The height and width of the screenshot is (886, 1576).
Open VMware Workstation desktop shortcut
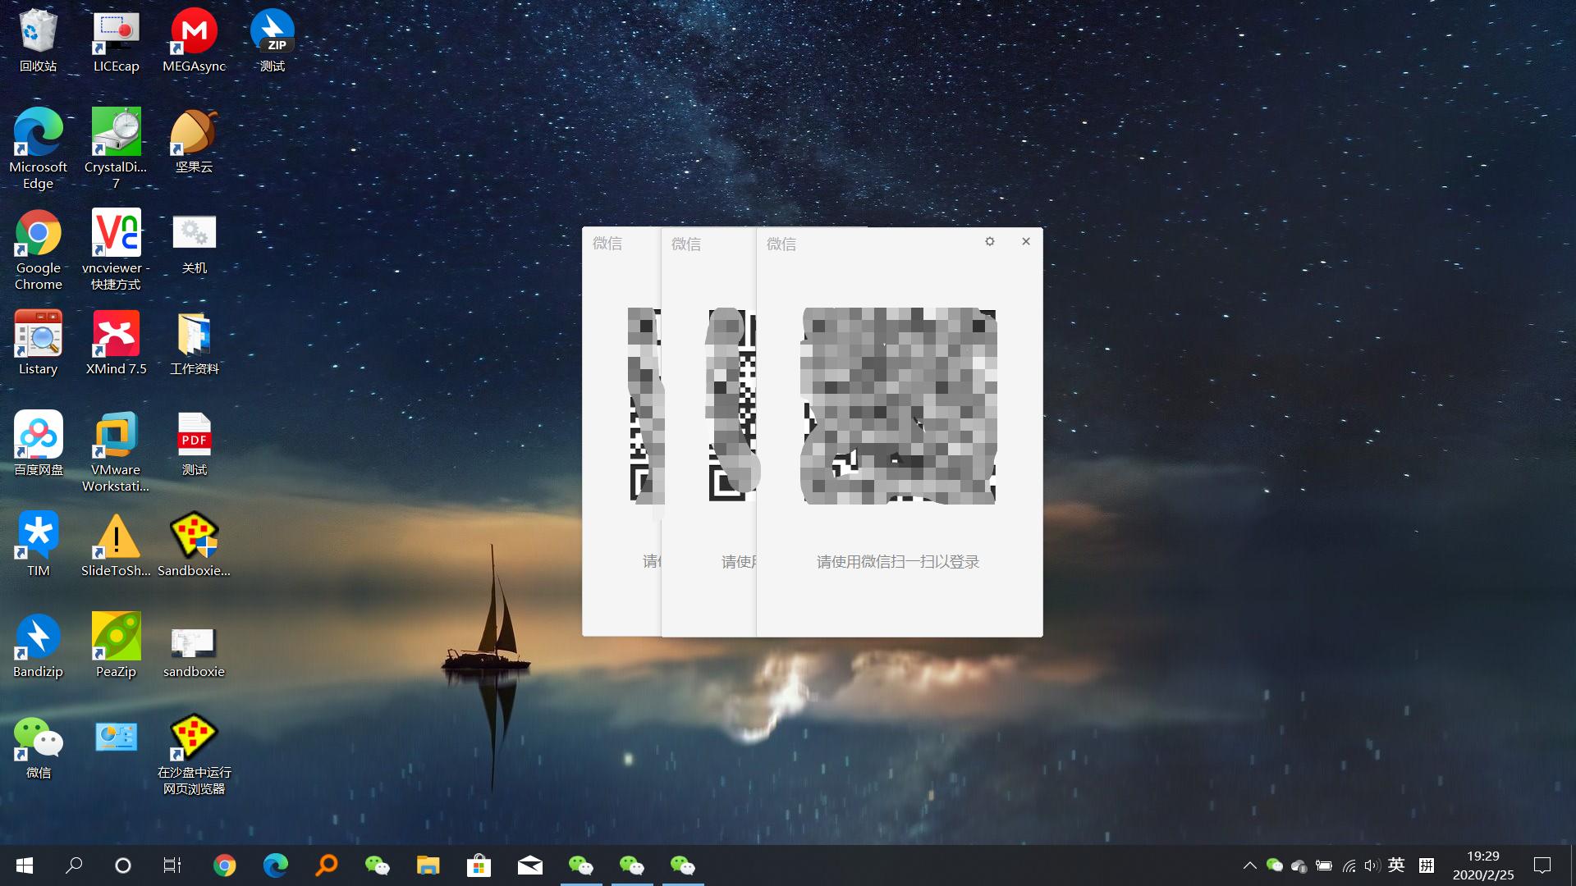pyautogui.click(x=116, y=436)
